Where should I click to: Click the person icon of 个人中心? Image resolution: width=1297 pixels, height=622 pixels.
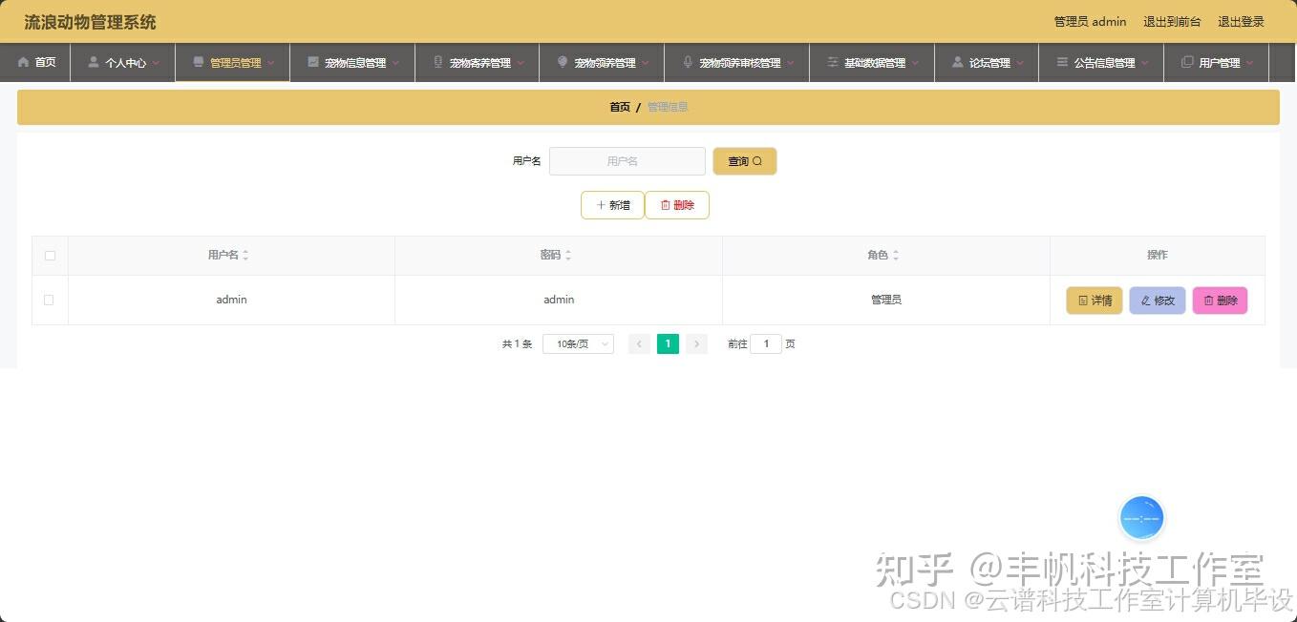pyautogui.click(x=94, y=62)
